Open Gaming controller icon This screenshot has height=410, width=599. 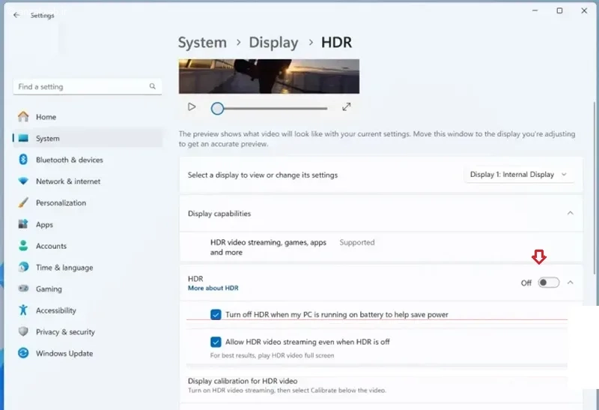(23, 289)
